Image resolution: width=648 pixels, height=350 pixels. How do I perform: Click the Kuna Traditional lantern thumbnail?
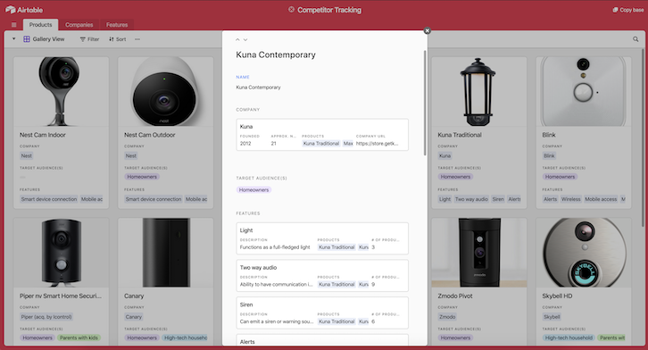coord(479,91)
